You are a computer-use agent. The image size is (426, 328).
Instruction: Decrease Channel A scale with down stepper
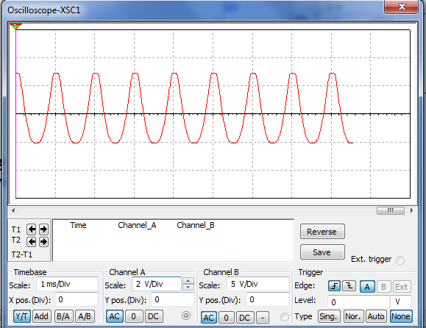(188, 287)
